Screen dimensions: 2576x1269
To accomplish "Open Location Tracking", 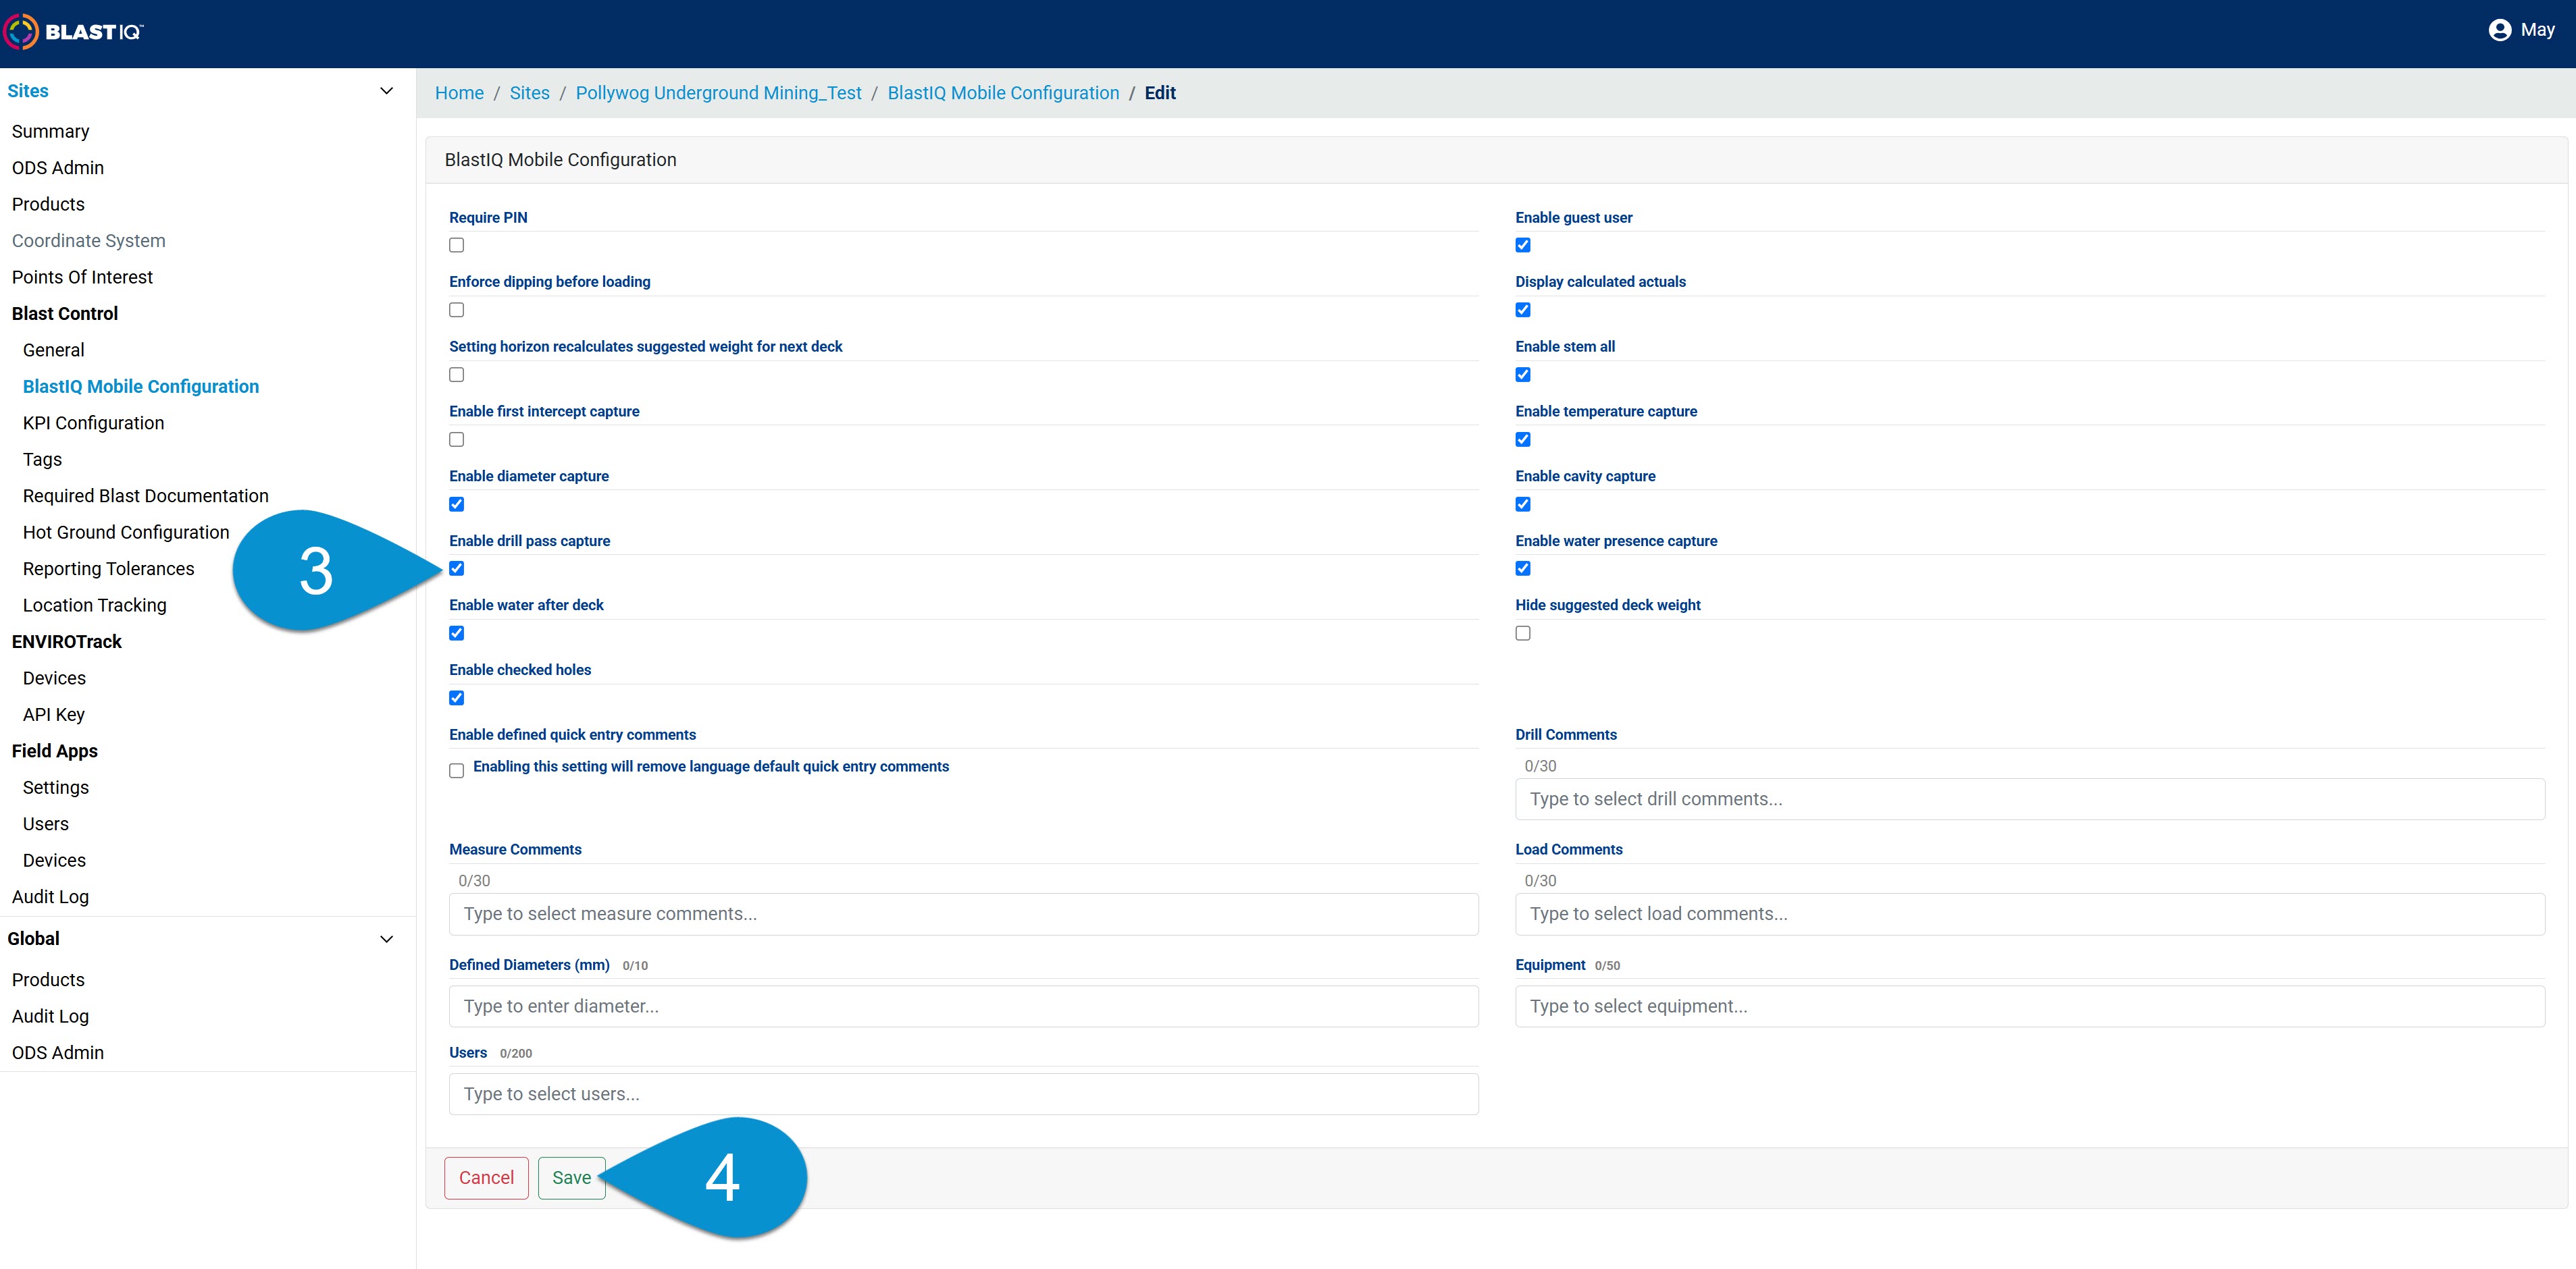I will tap(95, 605).
